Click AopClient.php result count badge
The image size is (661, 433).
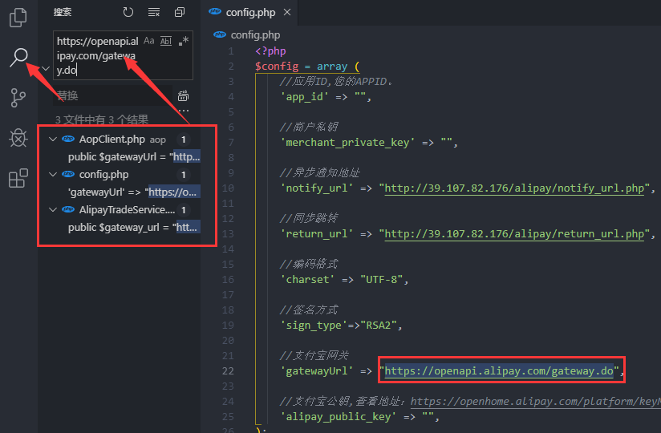click(x=184, y=140)
